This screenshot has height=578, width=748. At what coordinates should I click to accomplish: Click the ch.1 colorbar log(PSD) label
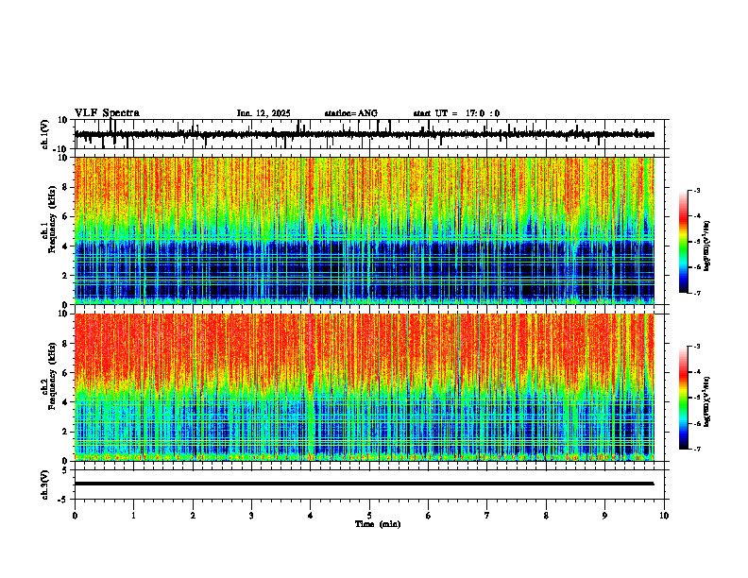(x=707, y=246)
